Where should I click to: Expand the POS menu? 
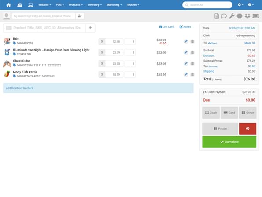60,5
